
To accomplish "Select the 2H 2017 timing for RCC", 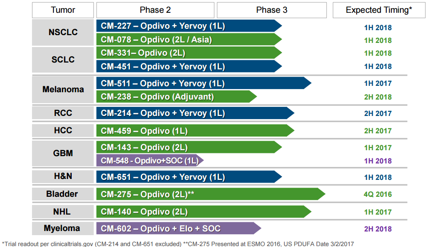I will pyautogui.click(x=378, y=114).
